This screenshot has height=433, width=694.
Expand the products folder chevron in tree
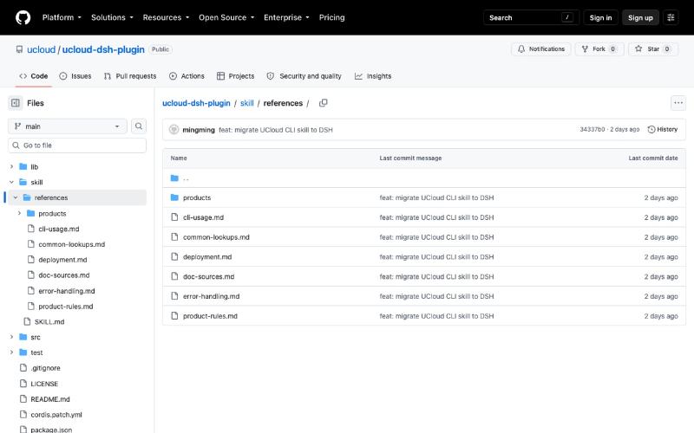[x=19, y=213]
